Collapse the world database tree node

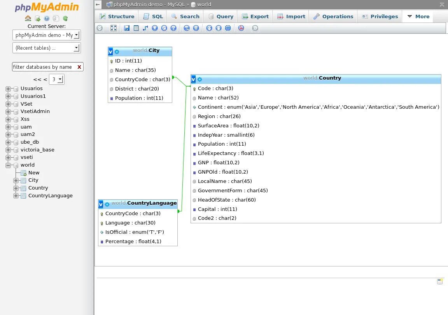click(x=8, y=165)
